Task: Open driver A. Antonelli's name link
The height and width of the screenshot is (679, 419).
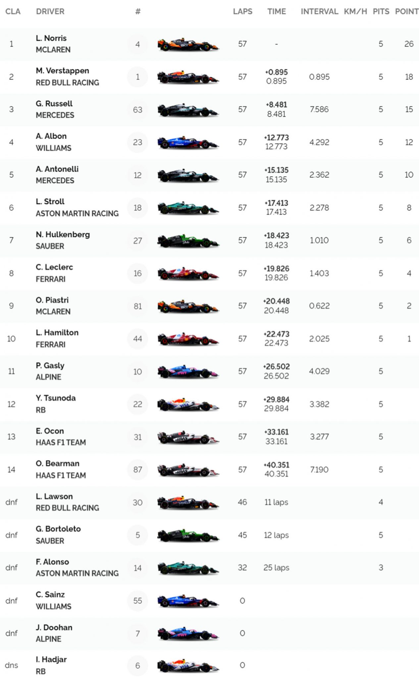Action: (57, 169)
